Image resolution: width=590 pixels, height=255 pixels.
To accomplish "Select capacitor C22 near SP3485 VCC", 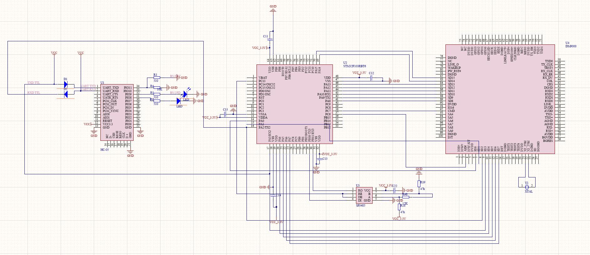I will point(395,190).
